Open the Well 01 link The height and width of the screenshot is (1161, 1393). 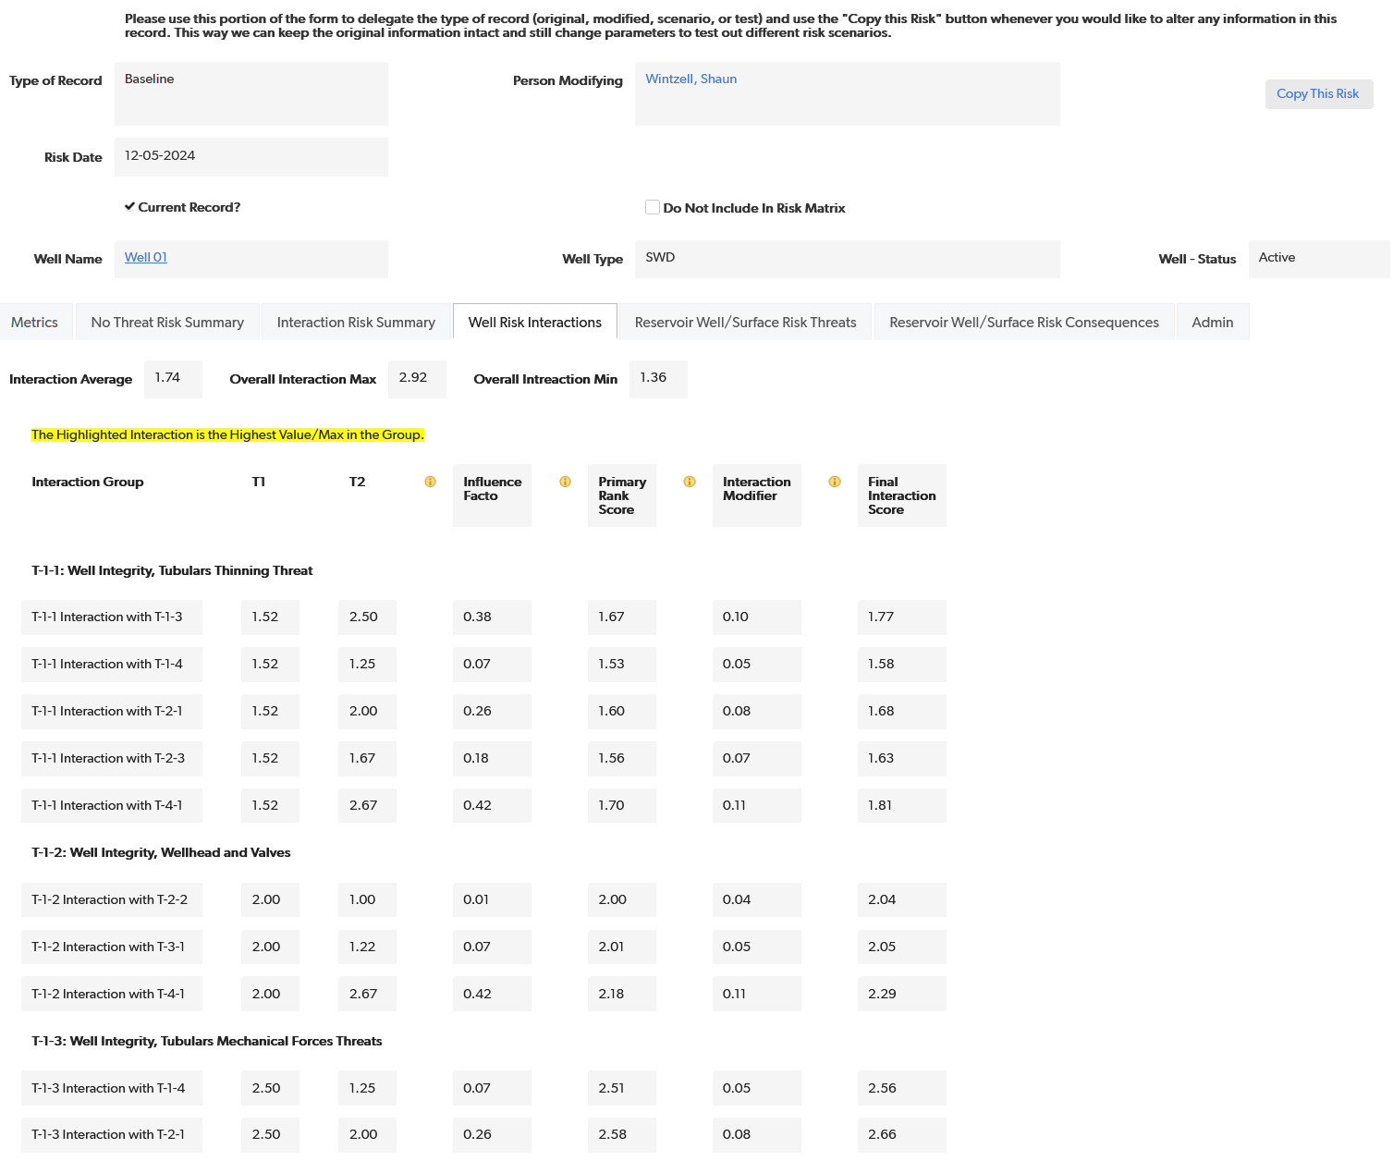[146, 258]
